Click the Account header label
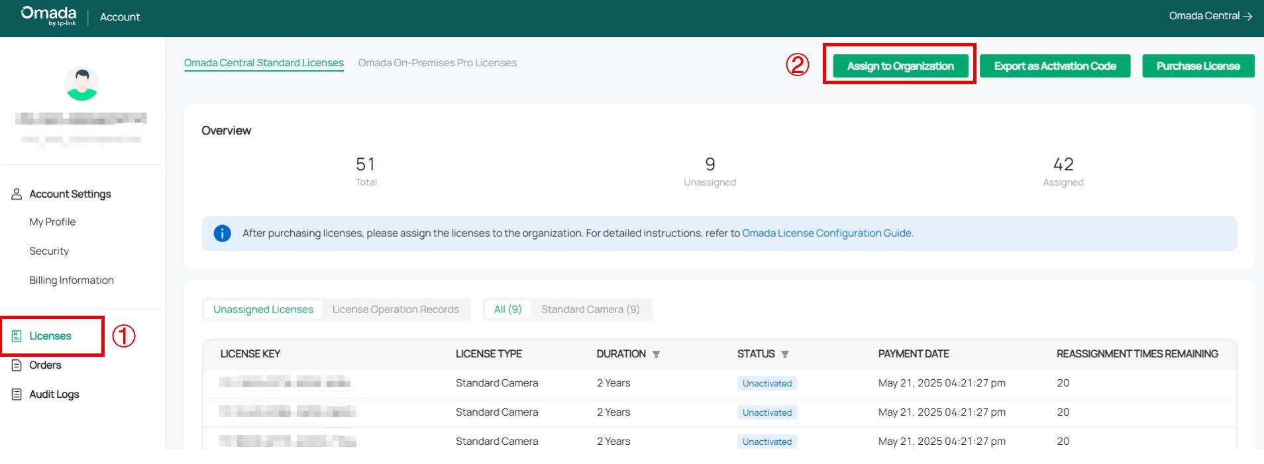This screenshot has height=464, width=1264. (x=120, y=17)
